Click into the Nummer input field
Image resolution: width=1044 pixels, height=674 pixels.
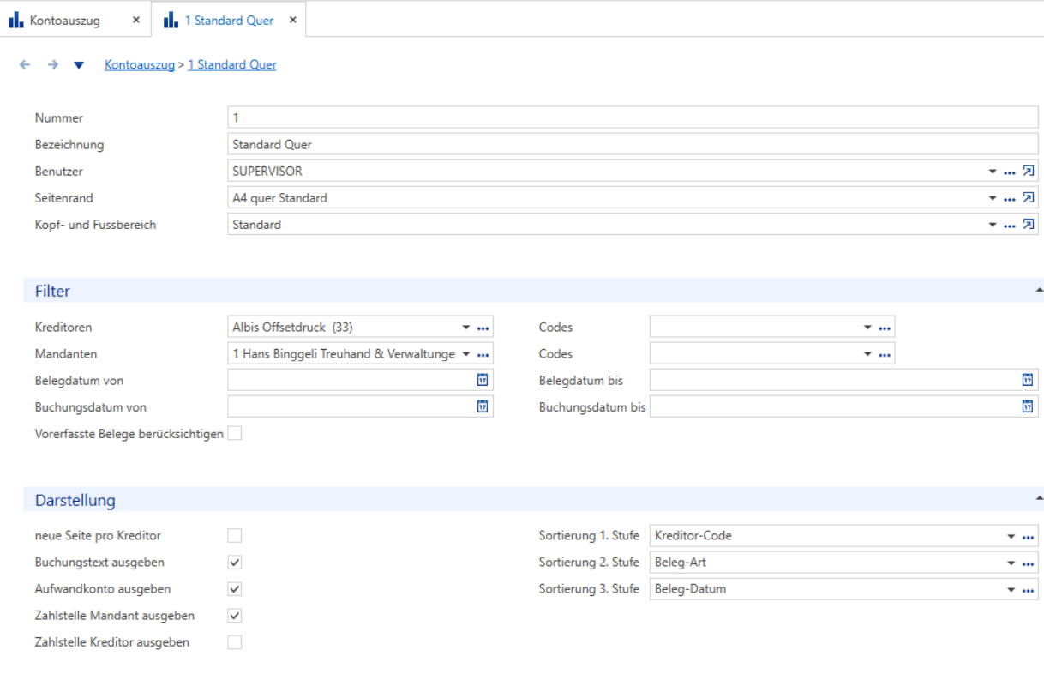[633, 118]
